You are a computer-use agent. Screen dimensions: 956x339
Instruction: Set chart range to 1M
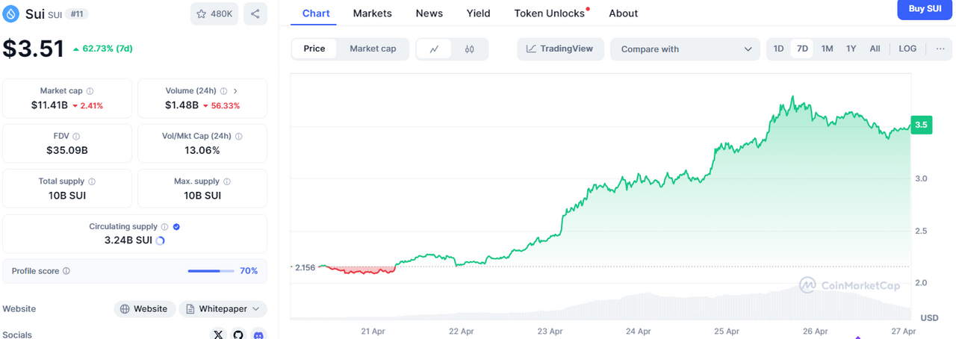click(x=827, y=49)
